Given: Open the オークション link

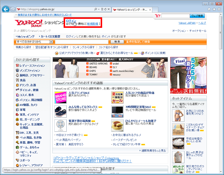Looking at the screenshot, I should (179, 31).
